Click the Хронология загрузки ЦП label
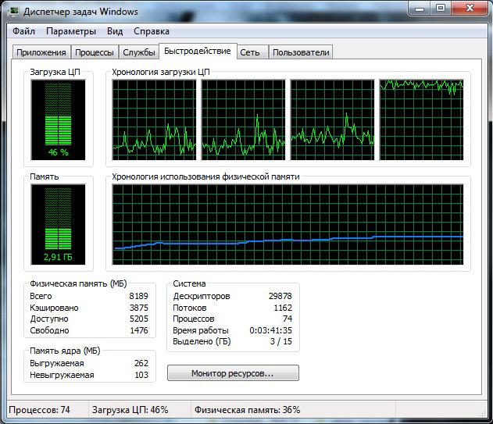The height and width of the screenshot is (424, 493). [x=161, y=72]
